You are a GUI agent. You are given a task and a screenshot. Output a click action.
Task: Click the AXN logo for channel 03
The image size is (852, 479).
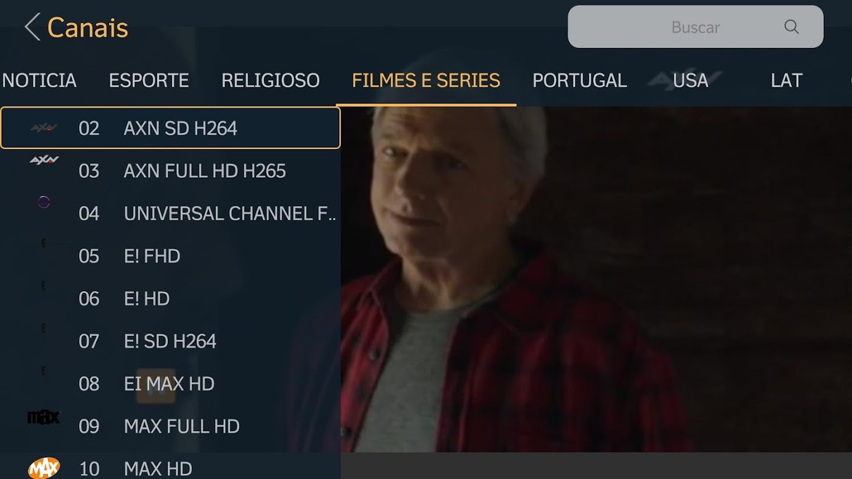(x=44, y=160)
